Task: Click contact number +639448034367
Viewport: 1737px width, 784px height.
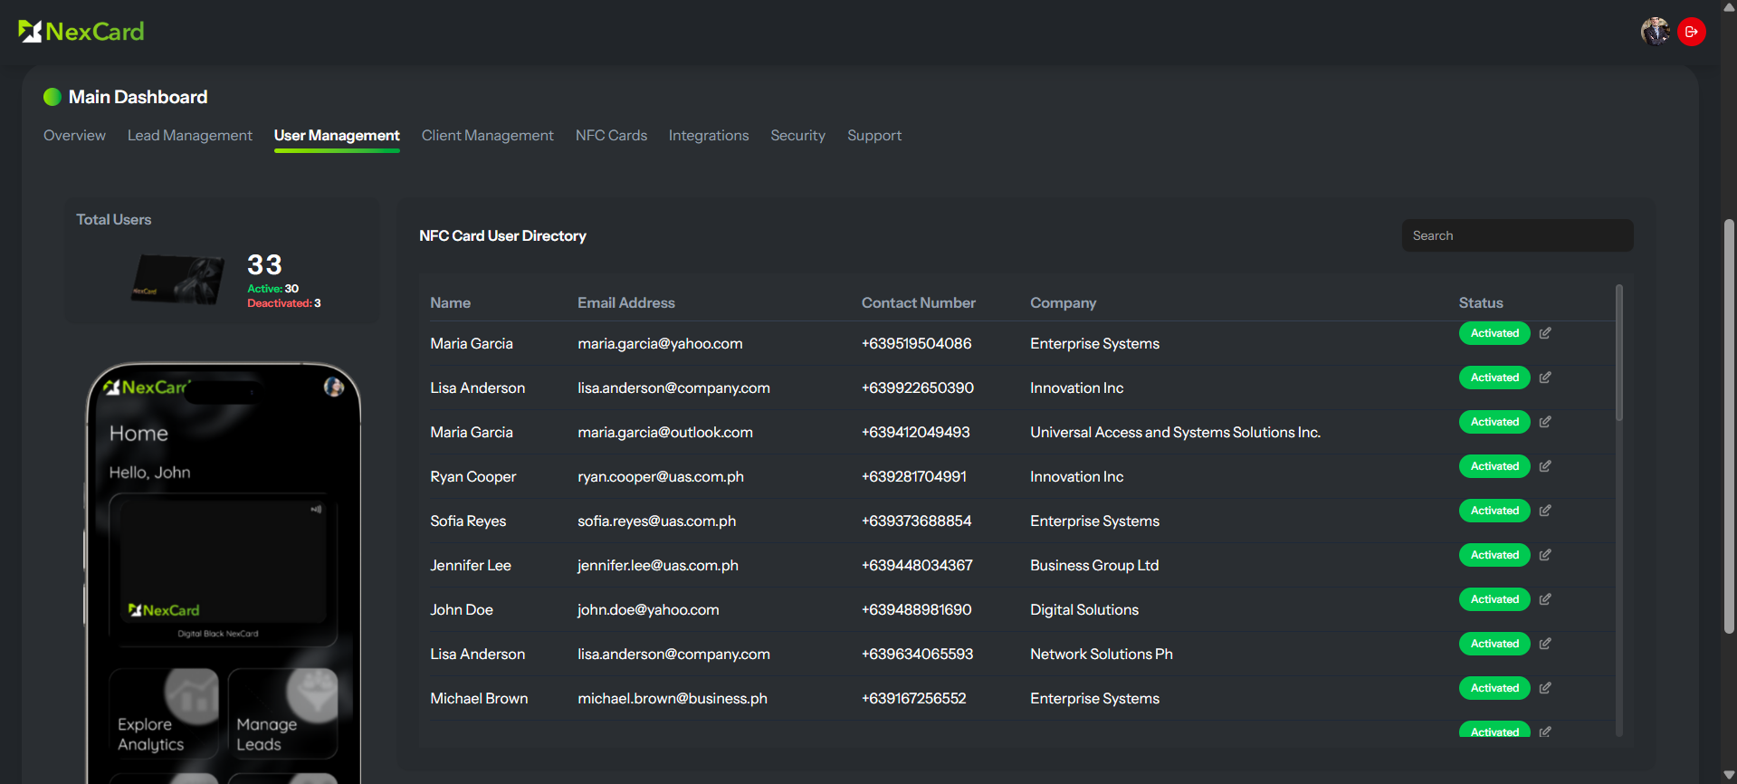Action: 917,565
